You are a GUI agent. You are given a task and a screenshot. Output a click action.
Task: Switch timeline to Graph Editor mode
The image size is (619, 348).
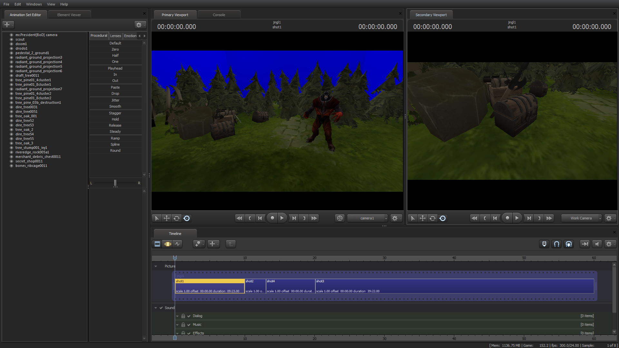tap(178, 244)
